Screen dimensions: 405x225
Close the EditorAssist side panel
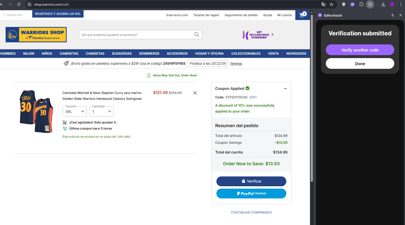point(400,15)
